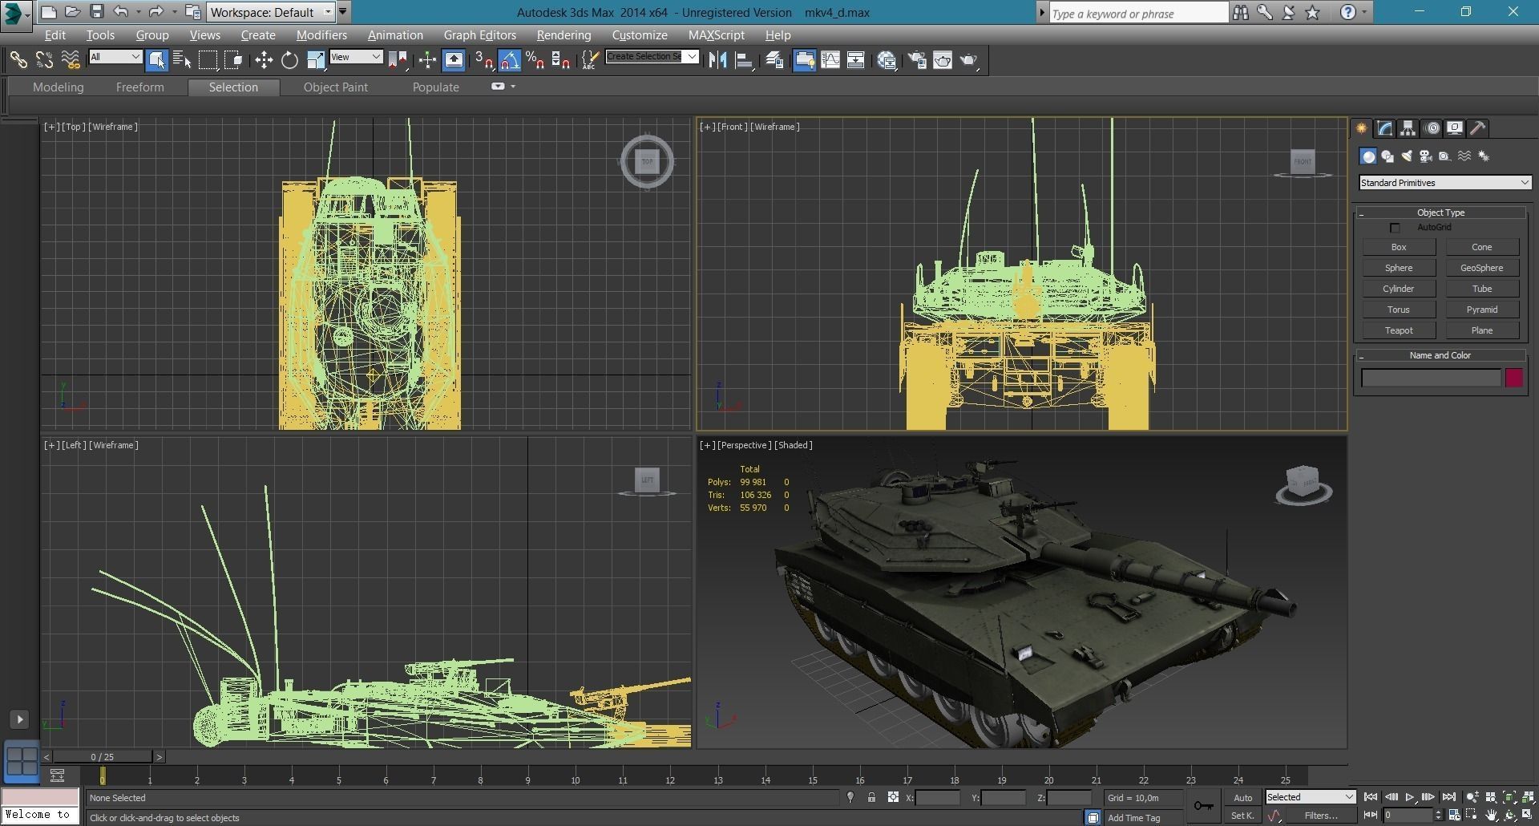Screen dimensions: 1539x826
Task: Toggle Auto Key mode
Action: point(1242,798)
